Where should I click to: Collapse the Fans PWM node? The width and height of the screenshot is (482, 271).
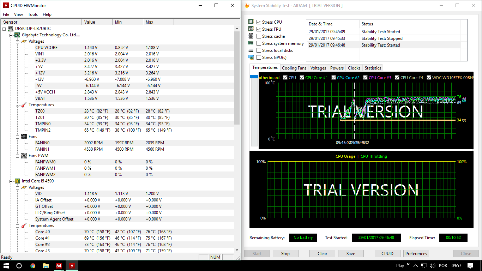point(18,156)
